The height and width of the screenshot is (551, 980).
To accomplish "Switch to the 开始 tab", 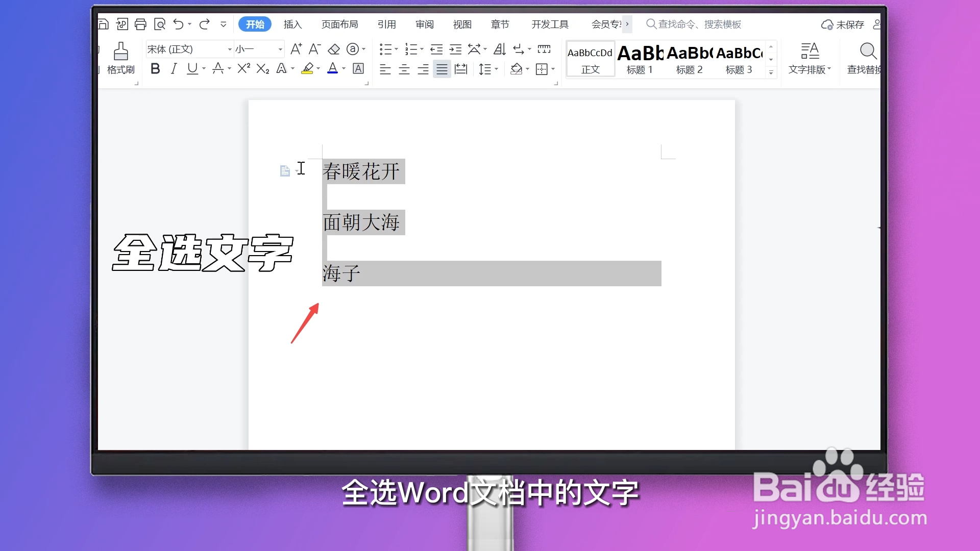I will coord(255,24).
